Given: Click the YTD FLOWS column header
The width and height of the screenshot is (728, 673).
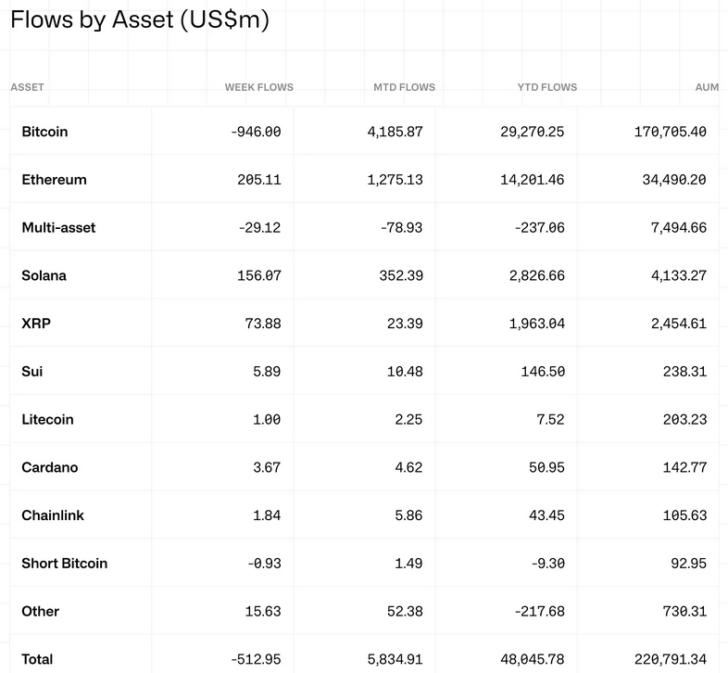Looking at the screenshot, I should tap(546, 87).
